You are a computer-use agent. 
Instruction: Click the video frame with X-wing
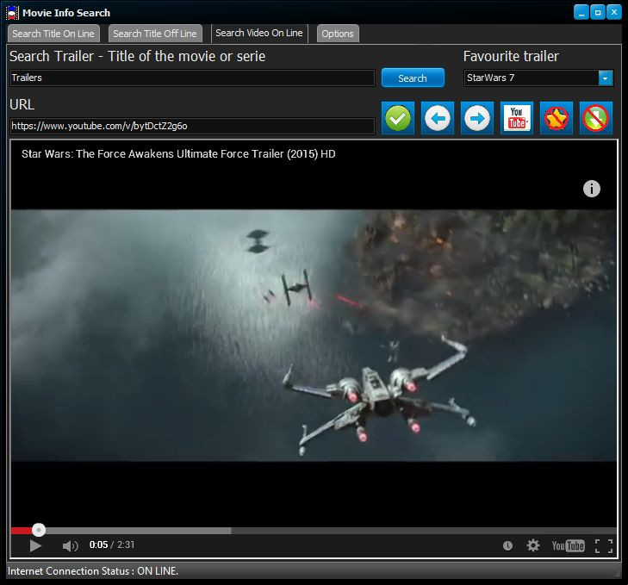tap(314, 335)
